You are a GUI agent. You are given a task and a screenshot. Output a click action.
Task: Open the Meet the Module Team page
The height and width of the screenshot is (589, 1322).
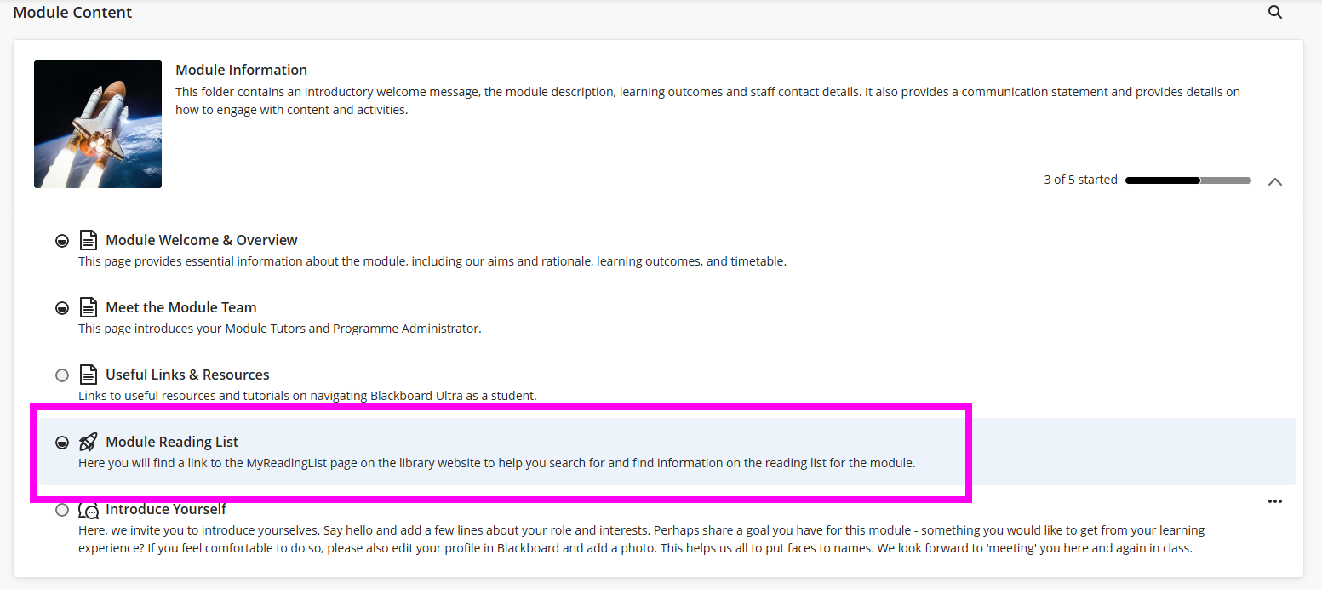coord(181,307)
